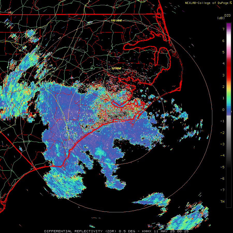This screenshot has width=233, height=233.
Task: Click the 1 value on the color scale
Action: pyautogui.click(x=223, y=98)
